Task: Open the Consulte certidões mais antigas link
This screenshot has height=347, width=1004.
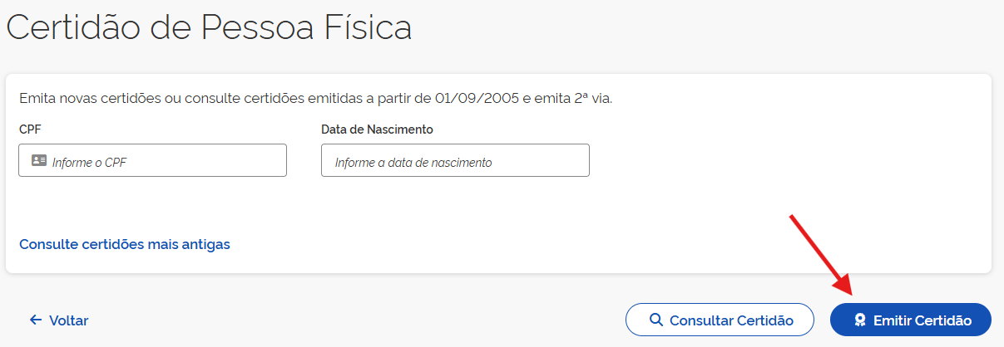Action: point(125,244)
